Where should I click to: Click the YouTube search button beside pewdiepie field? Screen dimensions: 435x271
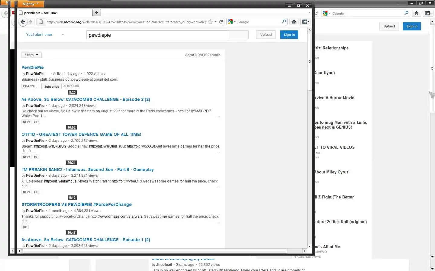(x=239, y=35)
